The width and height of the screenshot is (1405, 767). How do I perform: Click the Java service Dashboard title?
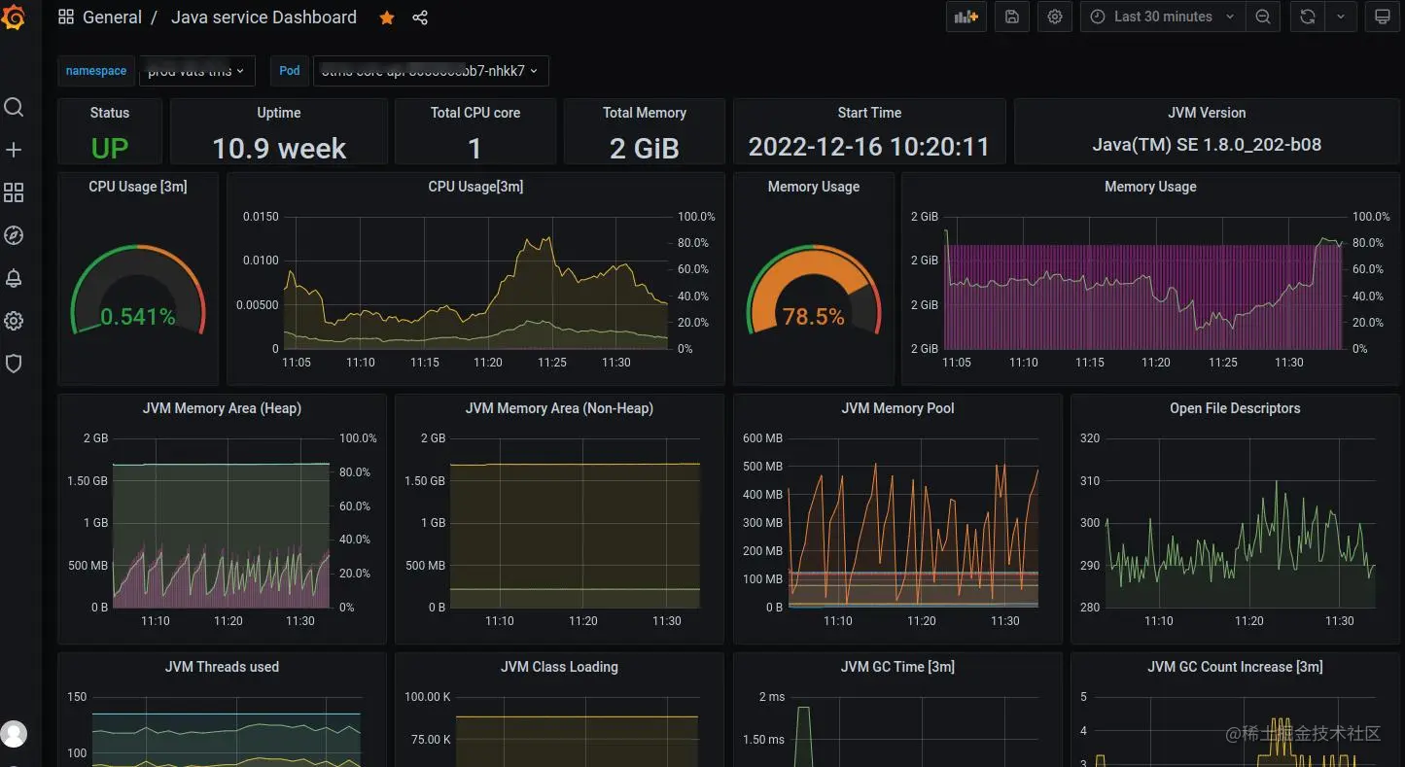(263, 17)
